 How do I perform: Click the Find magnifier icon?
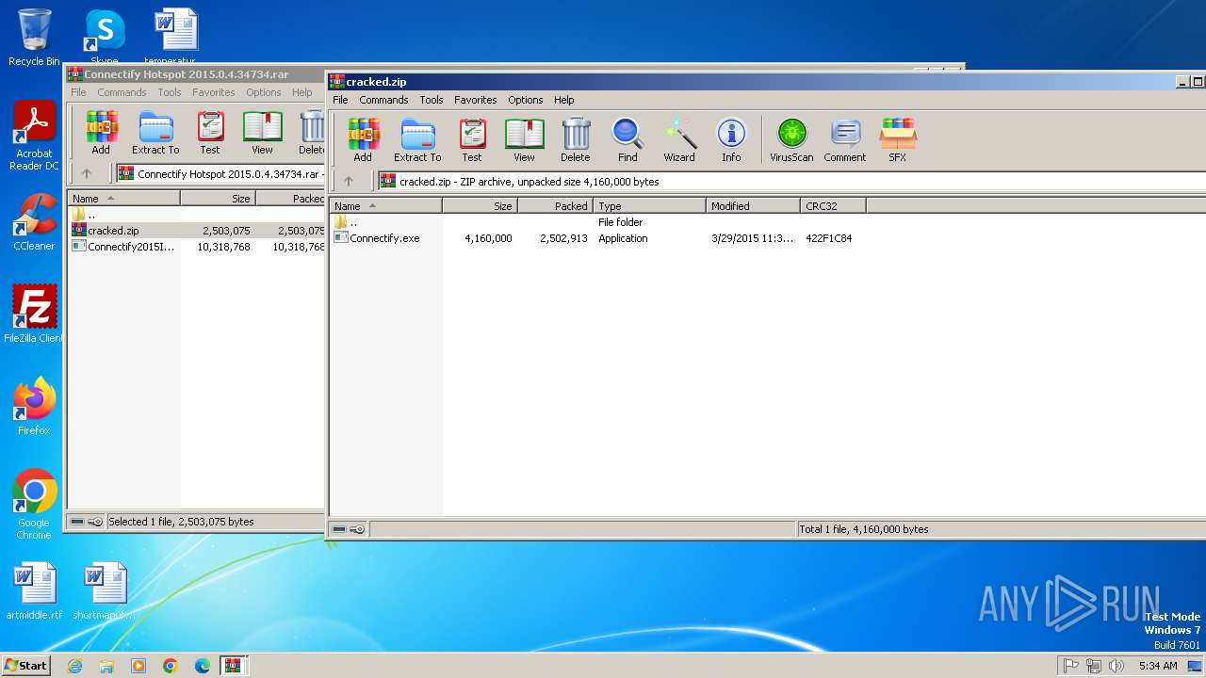[x=627, y=140]
